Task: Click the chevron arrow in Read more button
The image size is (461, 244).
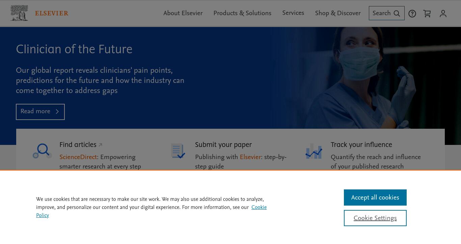Action: (57, 112)
